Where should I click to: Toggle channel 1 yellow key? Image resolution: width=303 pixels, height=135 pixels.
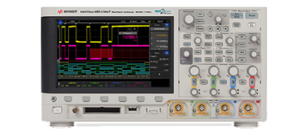194,82
